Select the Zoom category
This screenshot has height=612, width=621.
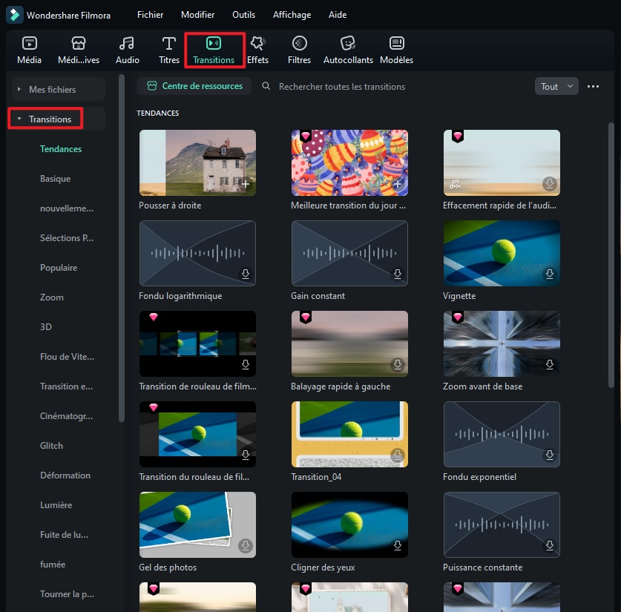[51, 297]
